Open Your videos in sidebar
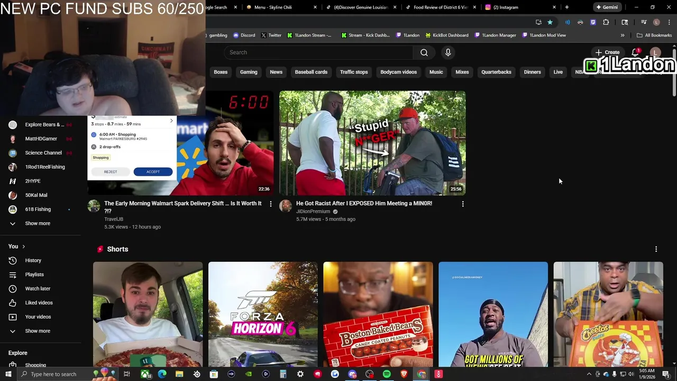This screenshot has height=381, width=677. coord(38,317)
